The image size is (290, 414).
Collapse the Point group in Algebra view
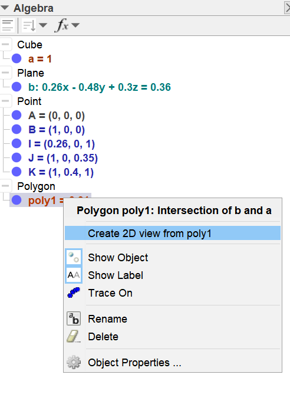(5, 101)
